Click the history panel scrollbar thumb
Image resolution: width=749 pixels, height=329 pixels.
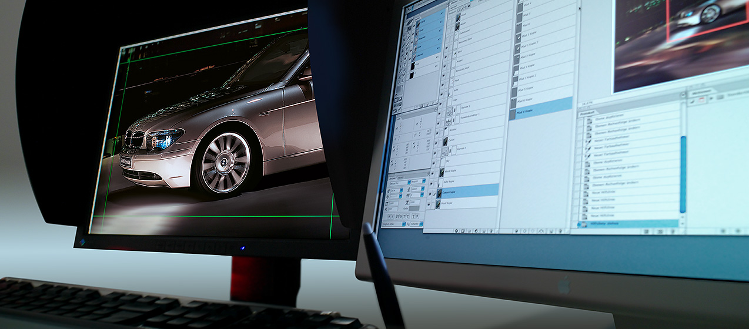[683, 174]
